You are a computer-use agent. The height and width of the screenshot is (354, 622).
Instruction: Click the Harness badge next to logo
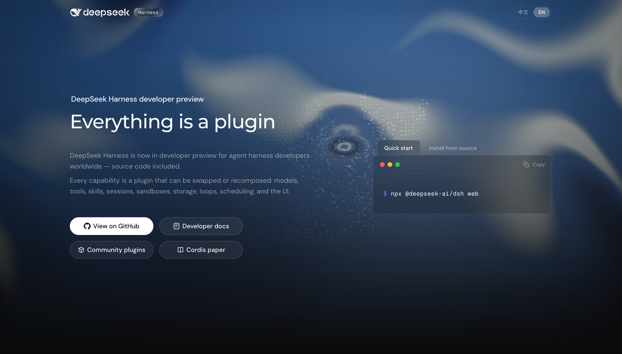[148, 12]
